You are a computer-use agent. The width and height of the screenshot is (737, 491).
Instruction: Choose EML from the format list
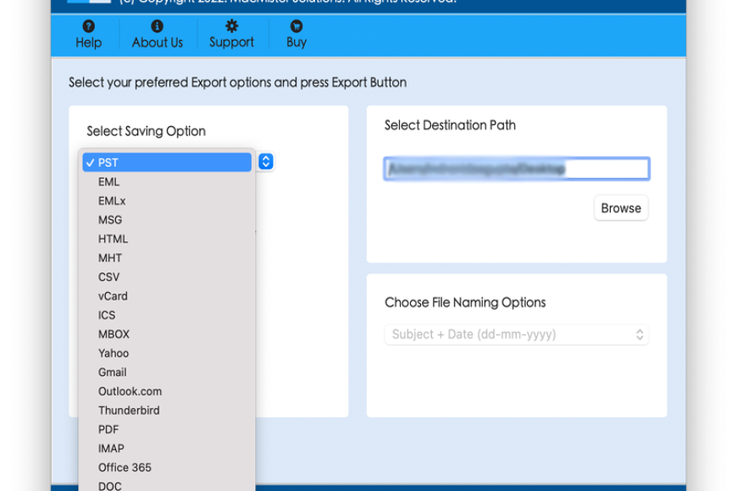pyautogui.click(x=109, y=182)
